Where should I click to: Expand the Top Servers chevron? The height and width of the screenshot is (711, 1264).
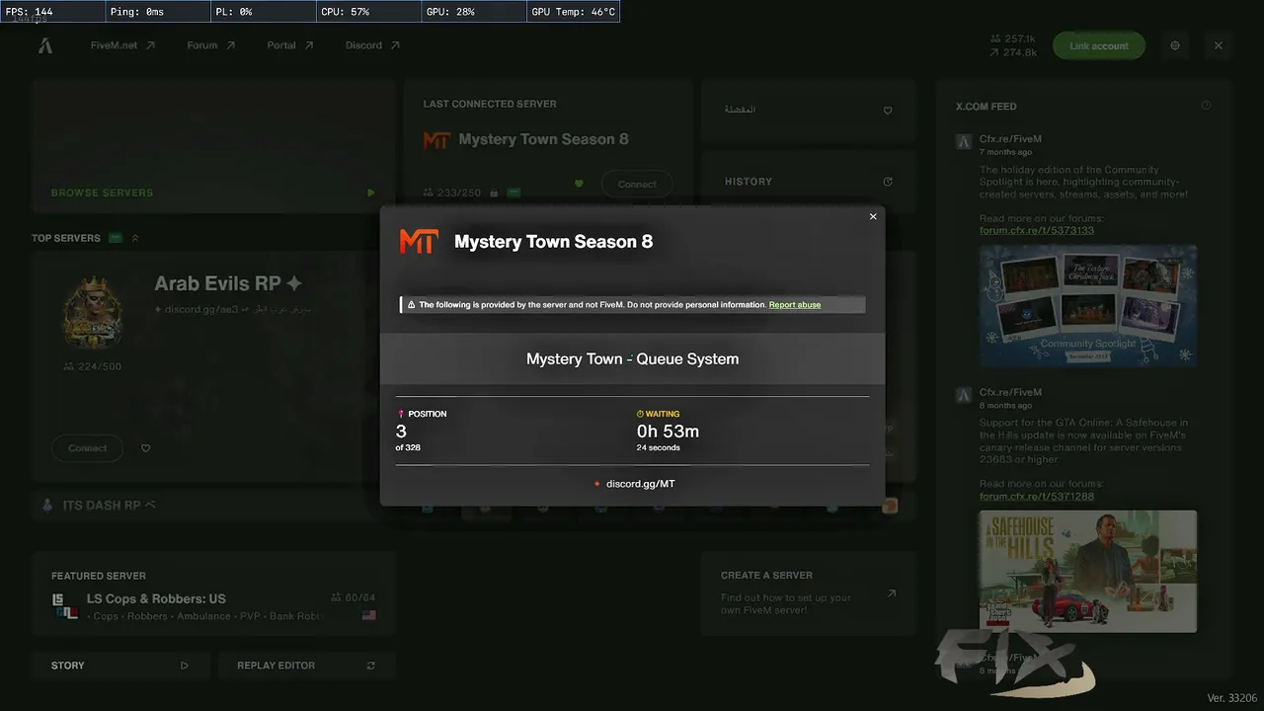point(135,238)
